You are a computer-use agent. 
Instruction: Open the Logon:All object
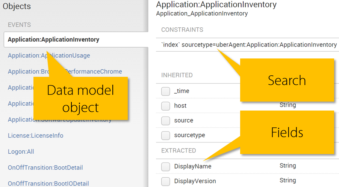(x=21, y=151)
